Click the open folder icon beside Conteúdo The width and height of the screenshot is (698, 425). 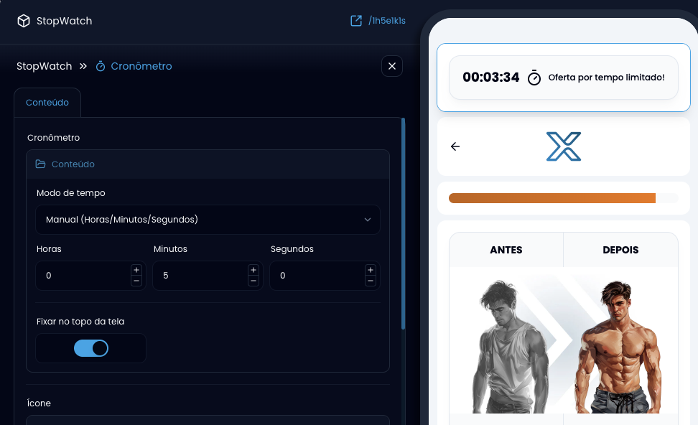(40, 164)
